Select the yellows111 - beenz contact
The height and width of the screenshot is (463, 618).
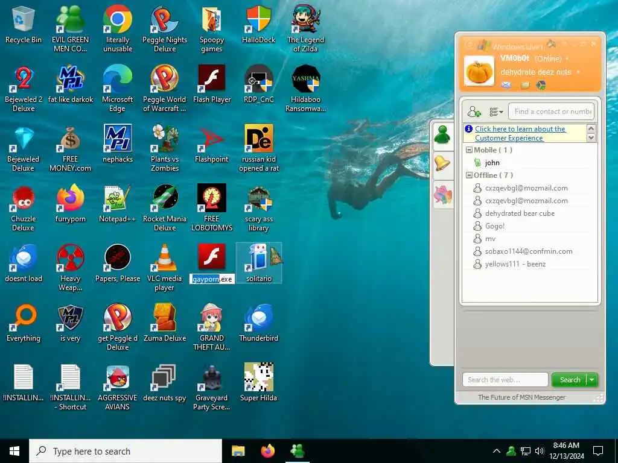[515, 264]
